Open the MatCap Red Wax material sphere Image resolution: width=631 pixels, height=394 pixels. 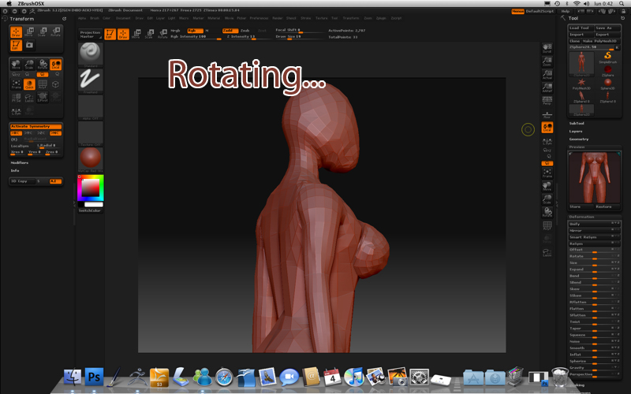pos(90,159)
